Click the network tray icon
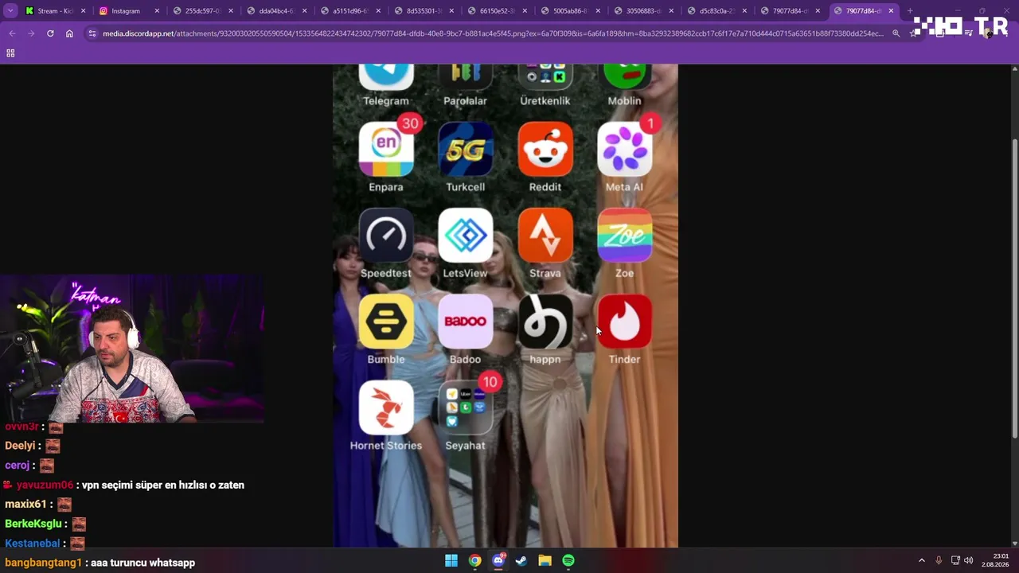The image size is (1019, 573). point(955,560)
